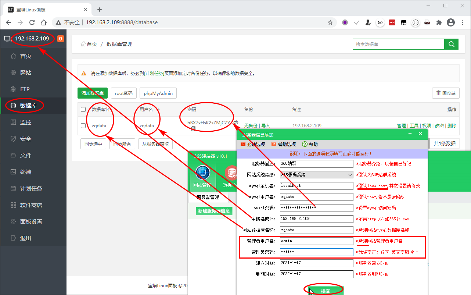
Task: Click the 计划任务 link in the warning notice
Action: click(155, 74)
